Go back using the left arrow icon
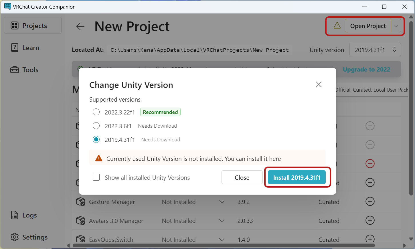 [x=80, y=27]
